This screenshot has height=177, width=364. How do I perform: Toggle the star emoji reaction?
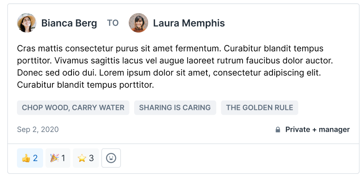click(85, 158)
